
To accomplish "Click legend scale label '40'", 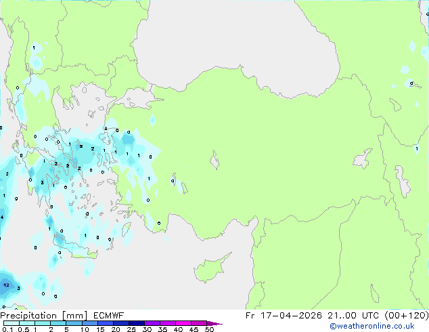I will 178,329.
